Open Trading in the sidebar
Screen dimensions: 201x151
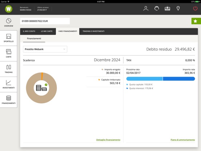9,69
